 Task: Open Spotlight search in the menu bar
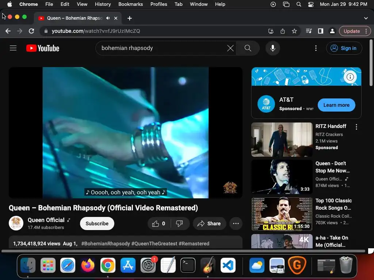299,4
